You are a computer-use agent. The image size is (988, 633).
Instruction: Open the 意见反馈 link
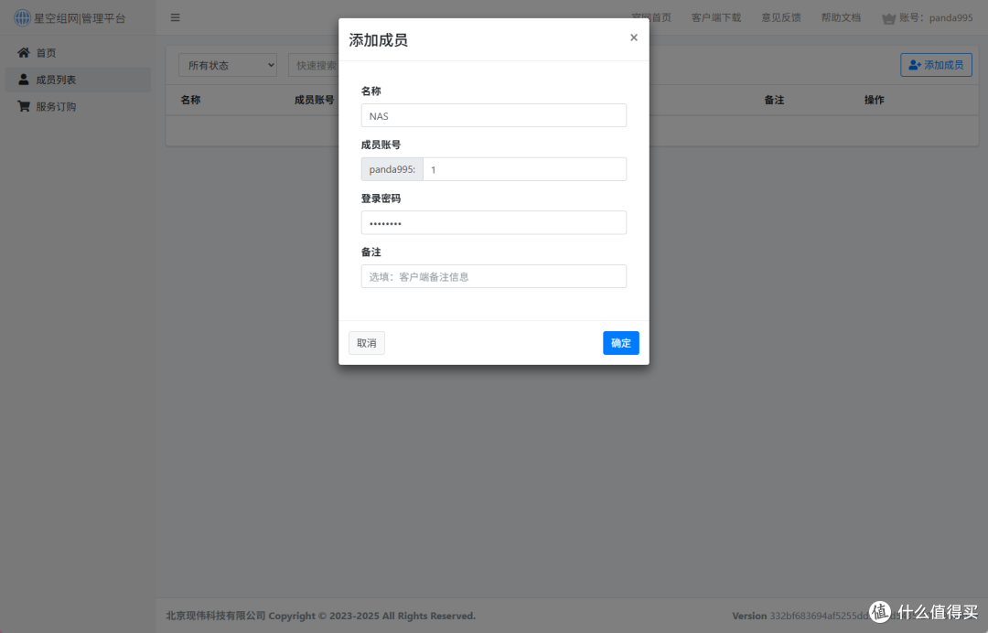click(780, 17)
